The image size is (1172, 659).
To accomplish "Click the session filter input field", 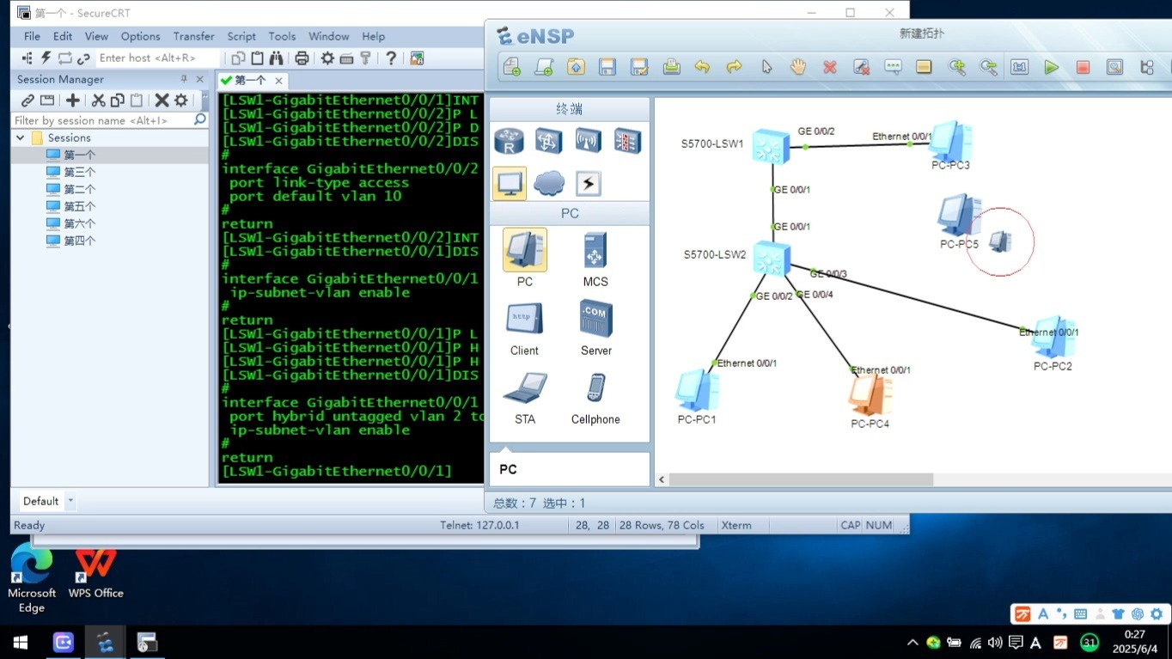I will (95, 119).
